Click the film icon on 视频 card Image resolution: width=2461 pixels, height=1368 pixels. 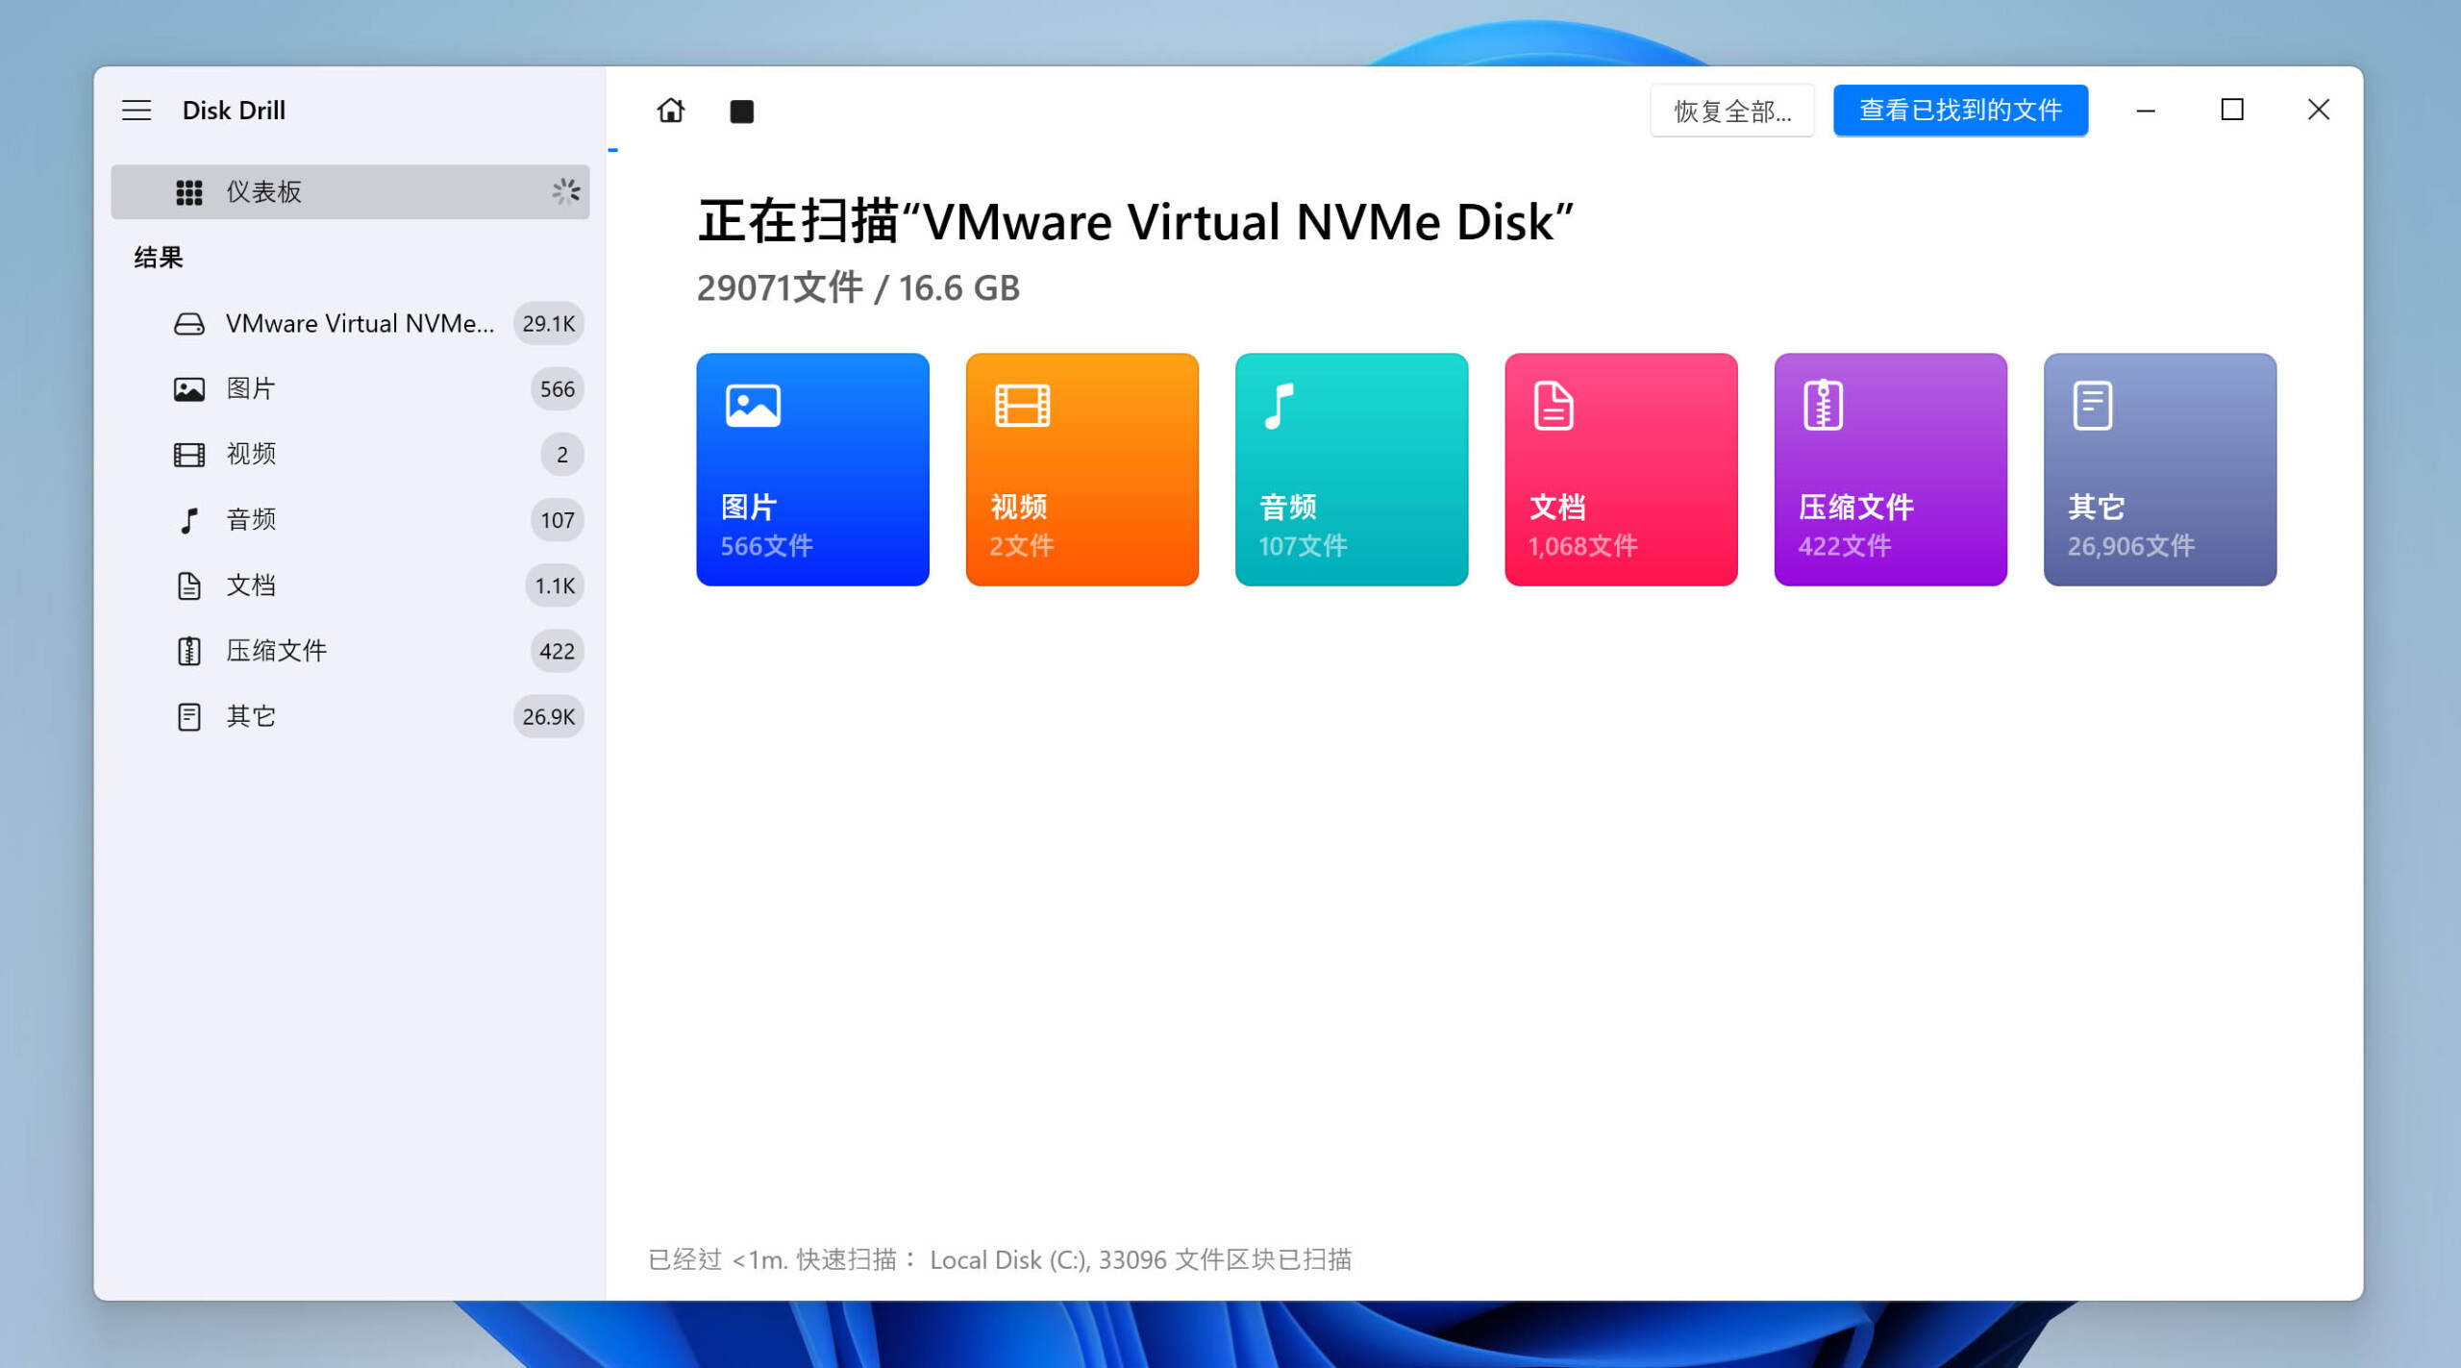(x=1022, y=406)
